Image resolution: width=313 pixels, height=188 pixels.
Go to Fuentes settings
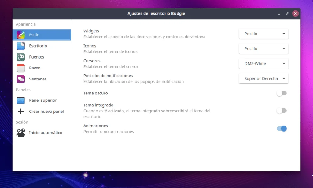point(42,57)
